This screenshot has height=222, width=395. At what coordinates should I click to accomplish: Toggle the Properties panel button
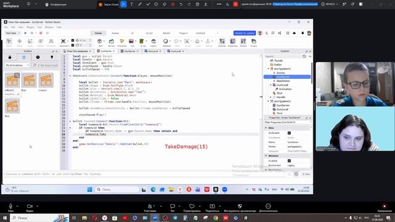[233, 43]
